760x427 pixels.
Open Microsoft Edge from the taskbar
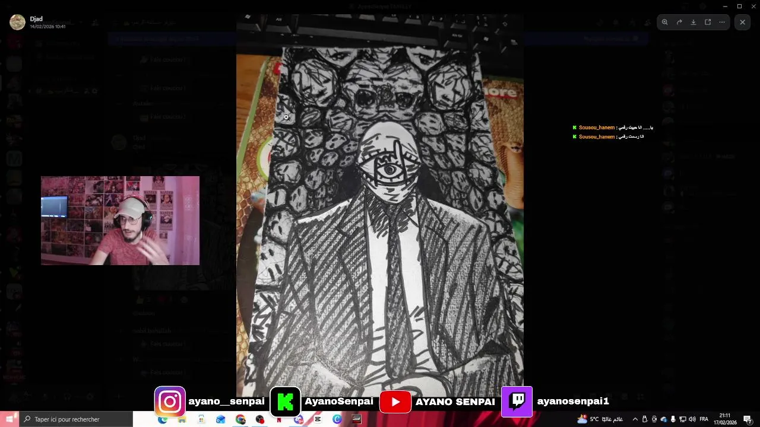coord(163,419)
